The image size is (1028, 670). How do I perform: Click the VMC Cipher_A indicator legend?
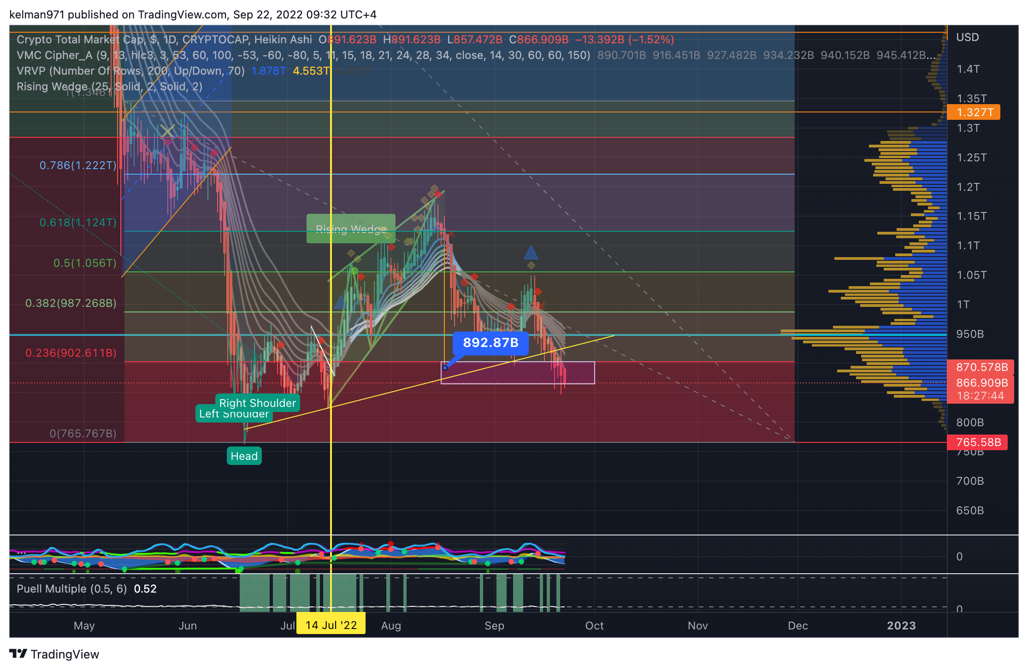[303, 55]
